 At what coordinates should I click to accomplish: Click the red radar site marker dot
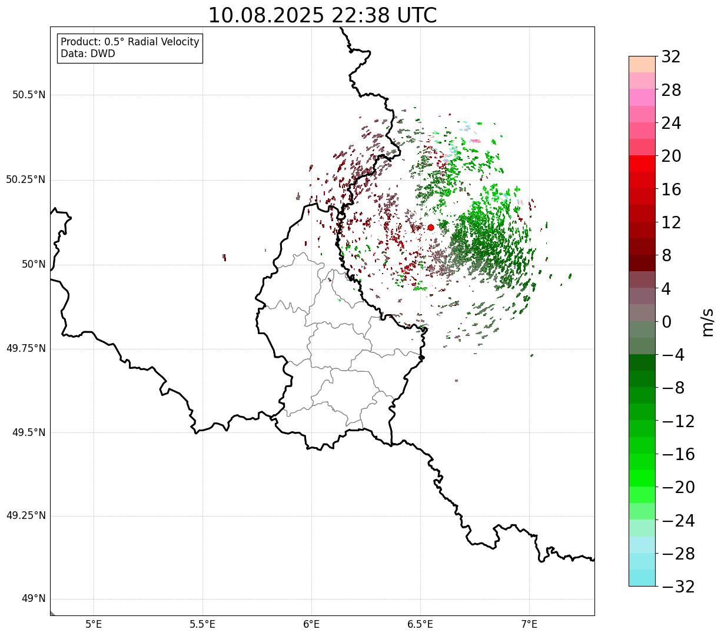click(431, 227)
